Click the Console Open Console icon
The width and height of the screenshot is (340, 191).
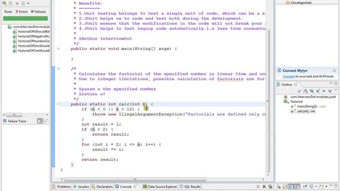point(321,186)
